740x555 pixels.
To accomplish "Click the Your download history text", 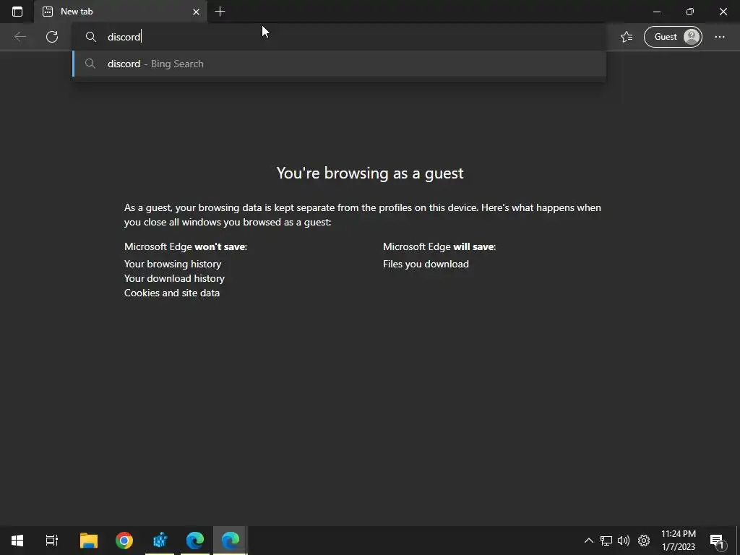I will [174, 278].
